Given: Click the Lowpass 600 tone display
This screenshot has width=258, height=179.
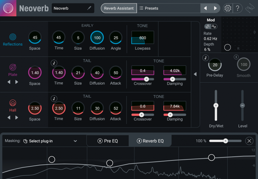Looking at the screenshot, I should pos(143,38).
